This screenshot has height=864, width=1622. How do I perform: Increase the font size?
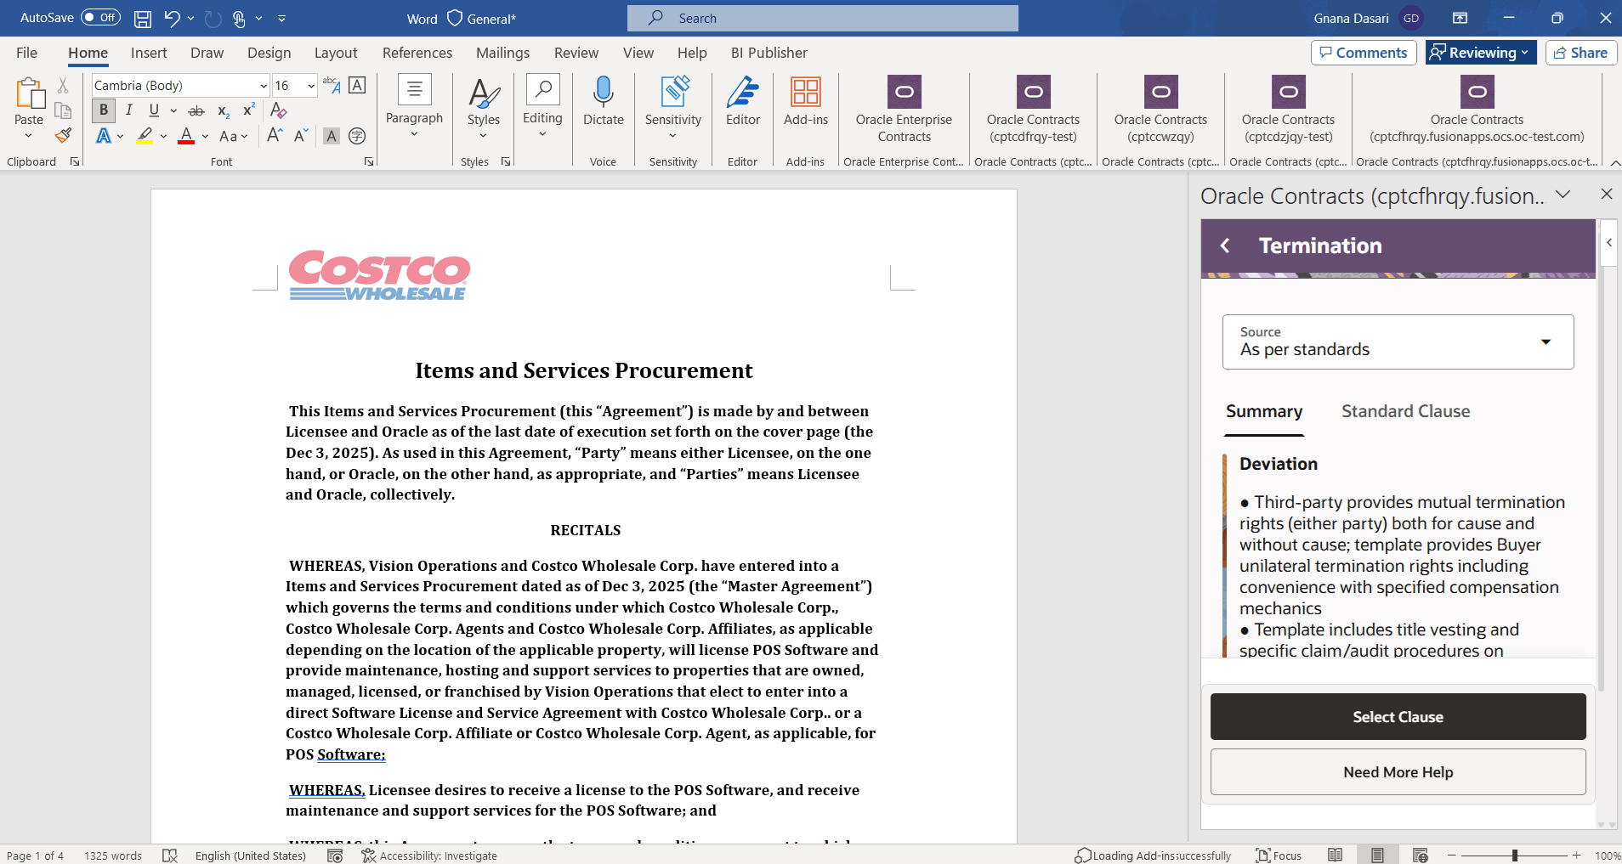click(x=275, y=135)
